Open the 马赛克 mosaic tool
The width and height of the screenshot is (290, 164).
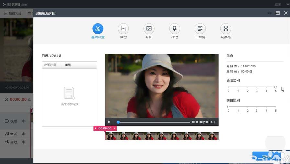coord(226,29)
